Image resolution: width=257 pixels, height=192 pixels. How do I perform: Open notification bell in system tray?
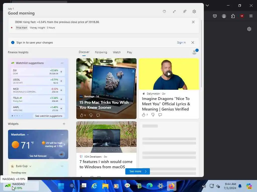(x=240, y=186)
